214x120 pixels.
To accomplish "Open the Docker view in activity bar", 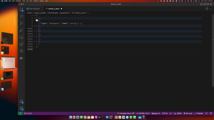I will coord(21,58).
